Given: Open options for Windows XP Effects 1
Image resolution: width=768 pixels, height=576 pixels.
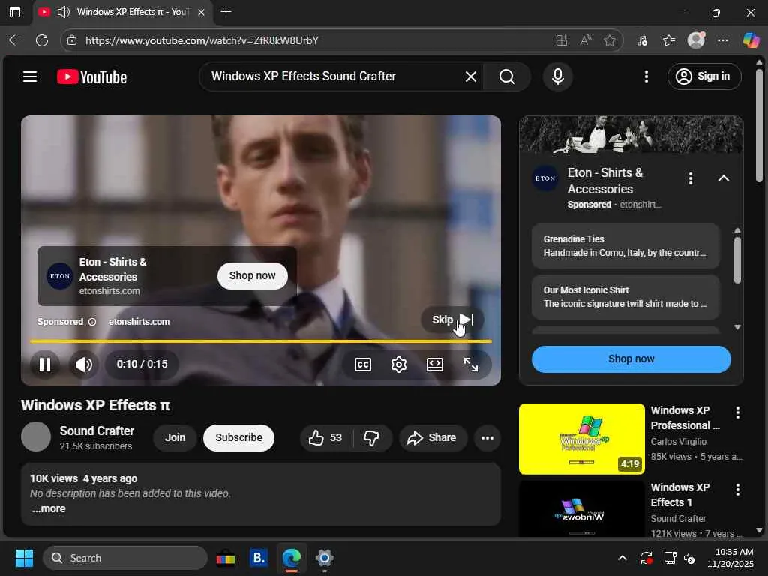Looking at the screenshot, I should (738, 490).
